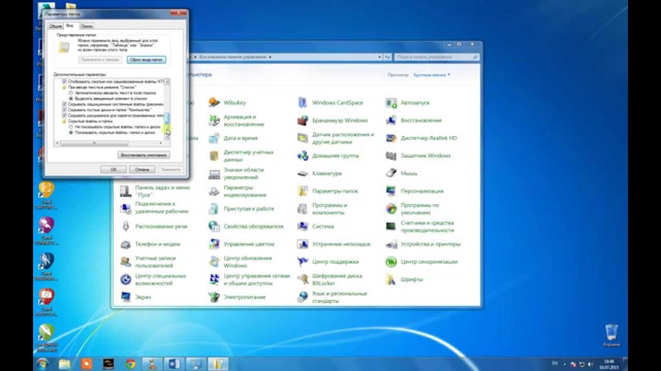661x371 pixels.
Task: Open Управление цветом
Action: (242, 244)
